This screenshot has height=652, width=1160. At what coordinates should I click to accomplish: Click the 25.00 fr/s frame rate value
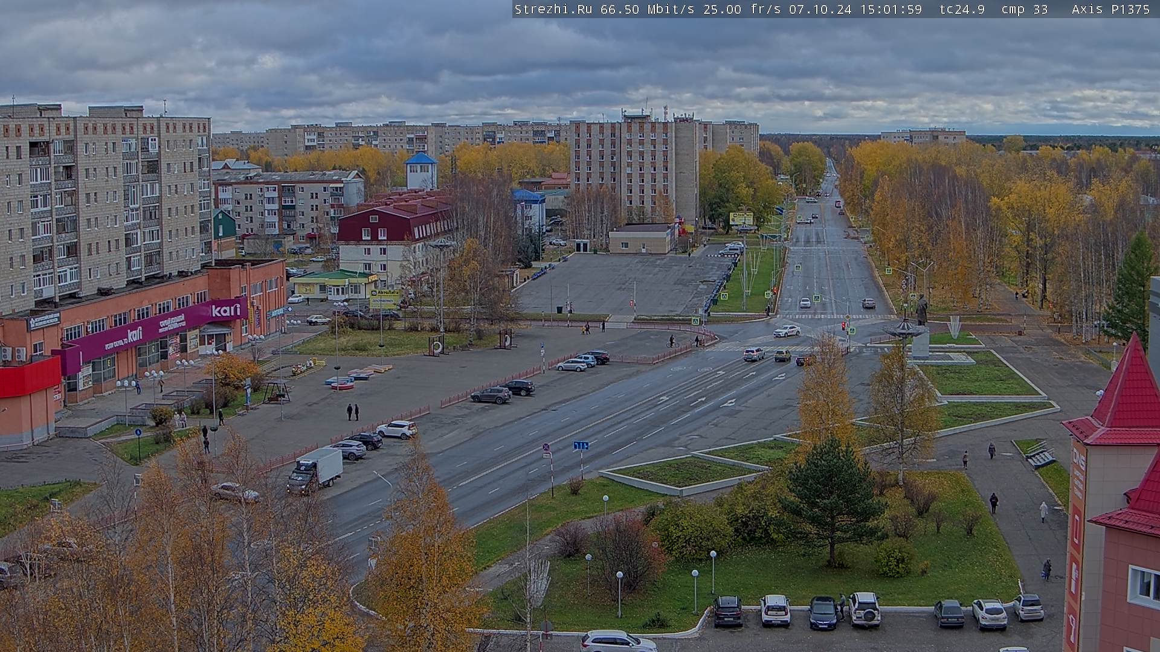(x=742, y=9)
